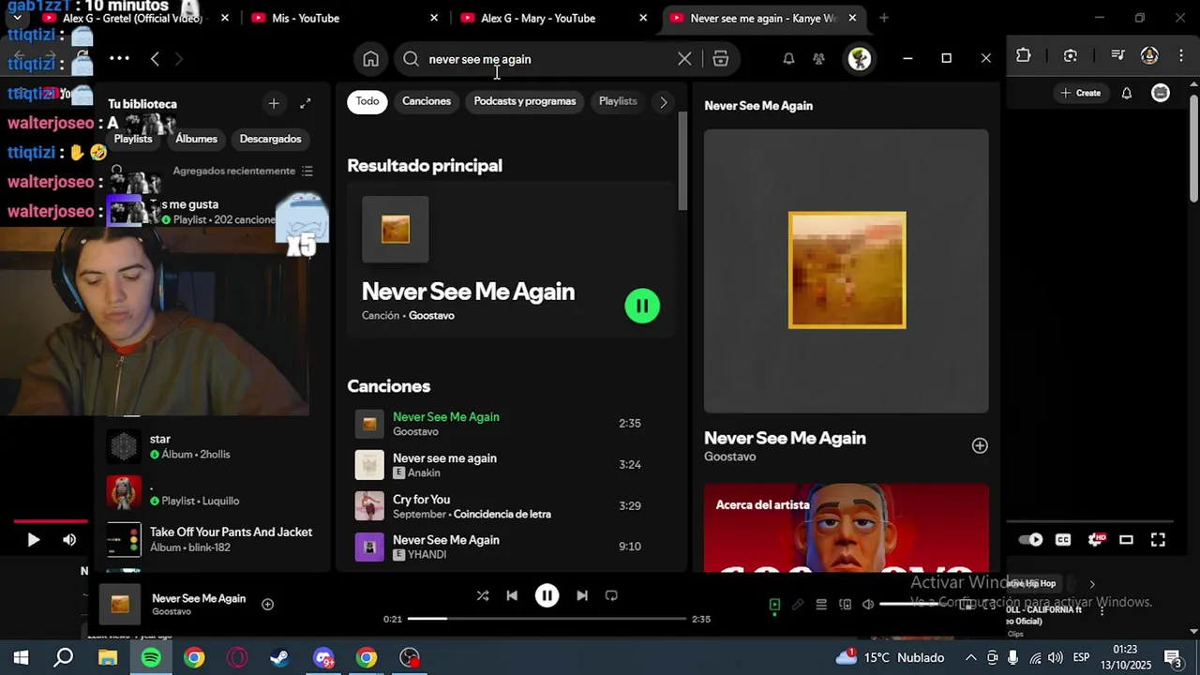Toggle shuffle playback
The image size is (1200, 675).
point(482,595)
